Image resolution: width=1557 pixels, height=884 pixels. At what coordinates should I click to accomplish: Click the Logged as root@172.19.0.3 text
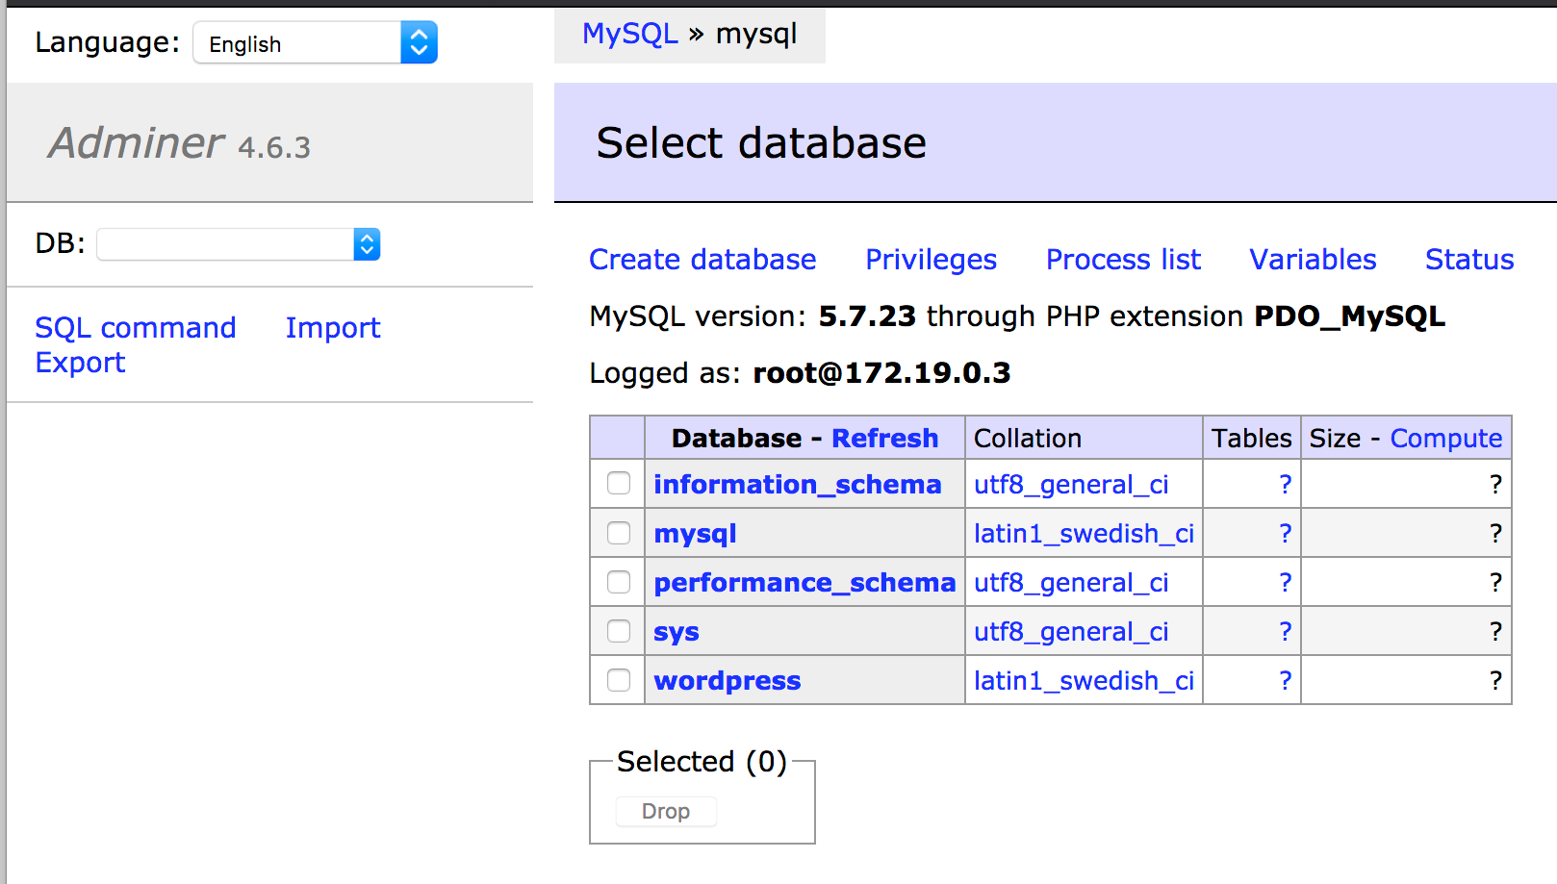tap(800, 373)
